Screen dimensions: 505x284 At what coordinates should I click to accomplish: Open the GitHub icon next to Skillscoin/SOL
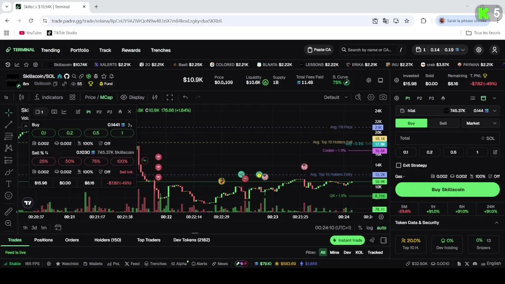click(x=67, y=76)
